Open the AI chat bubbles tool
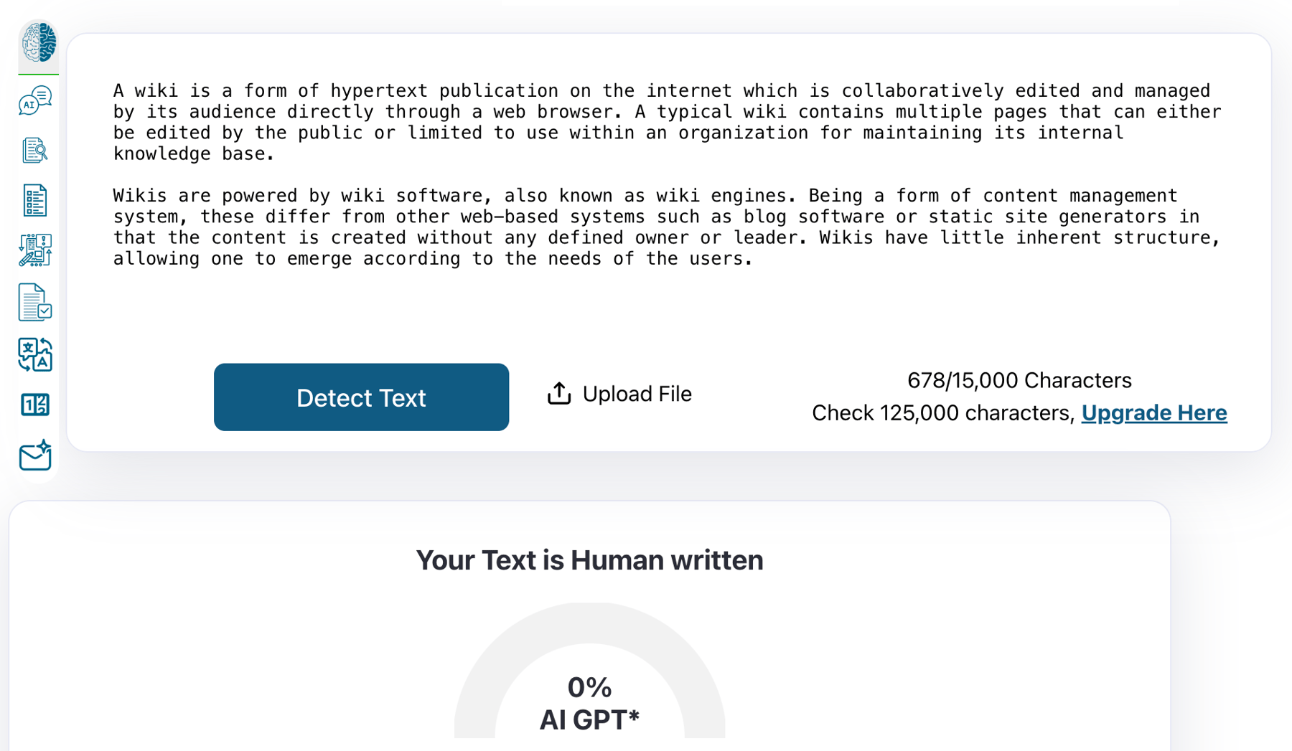Image resolution: width=1292 pixels, height=751 pixels. pyautogui.click(x=35, y=100)
